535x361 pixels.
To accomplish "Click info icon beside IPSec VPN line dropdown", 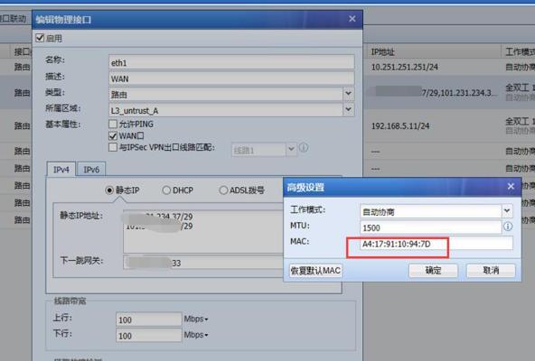I will [304, 148].
